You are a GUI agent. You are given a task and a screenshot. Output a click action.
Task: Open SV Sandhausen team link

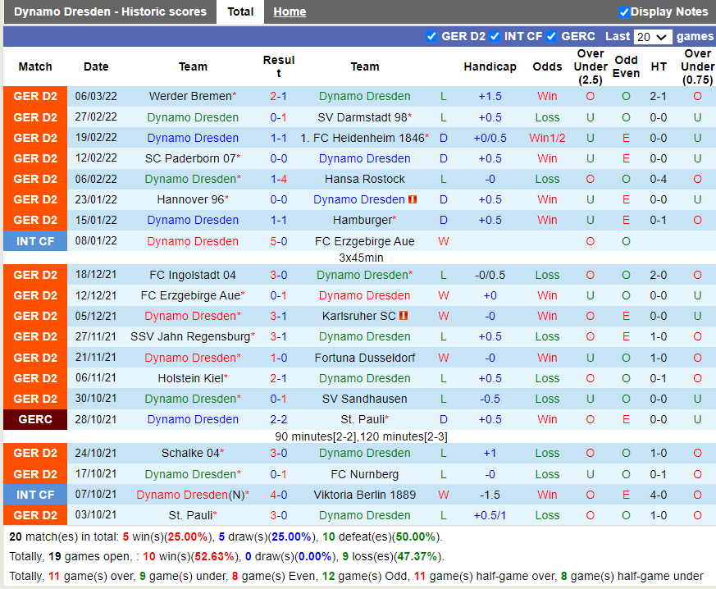coord(364,399)
